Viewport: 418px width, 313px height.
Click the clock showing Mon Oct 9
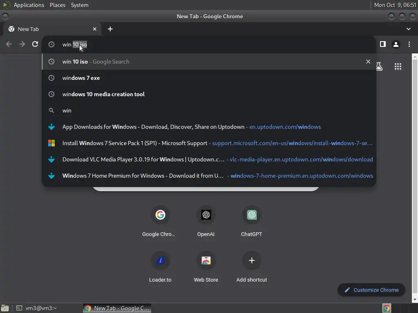click(x=395, y=5)
